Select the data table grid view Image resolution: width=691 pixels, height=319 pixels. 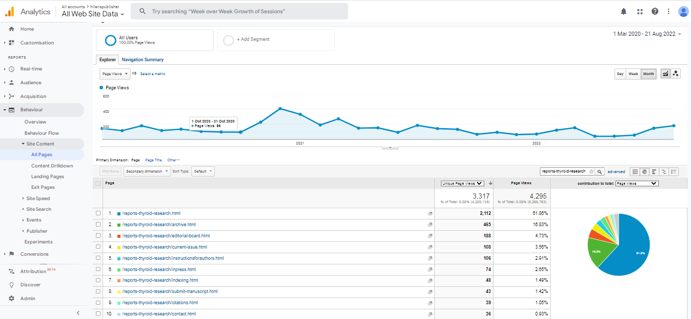[x=634, y=171]
